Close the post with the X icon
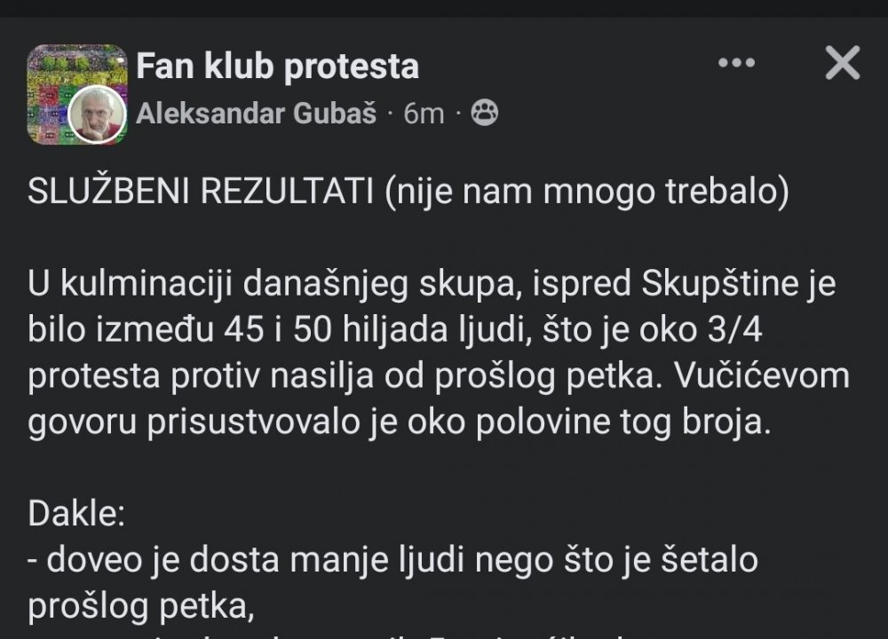 pyautogui.click(x=842, y=64)
